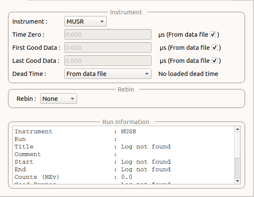Click the 'Rebin :' label text
This screenshot has width=254, height=197.
27,99
